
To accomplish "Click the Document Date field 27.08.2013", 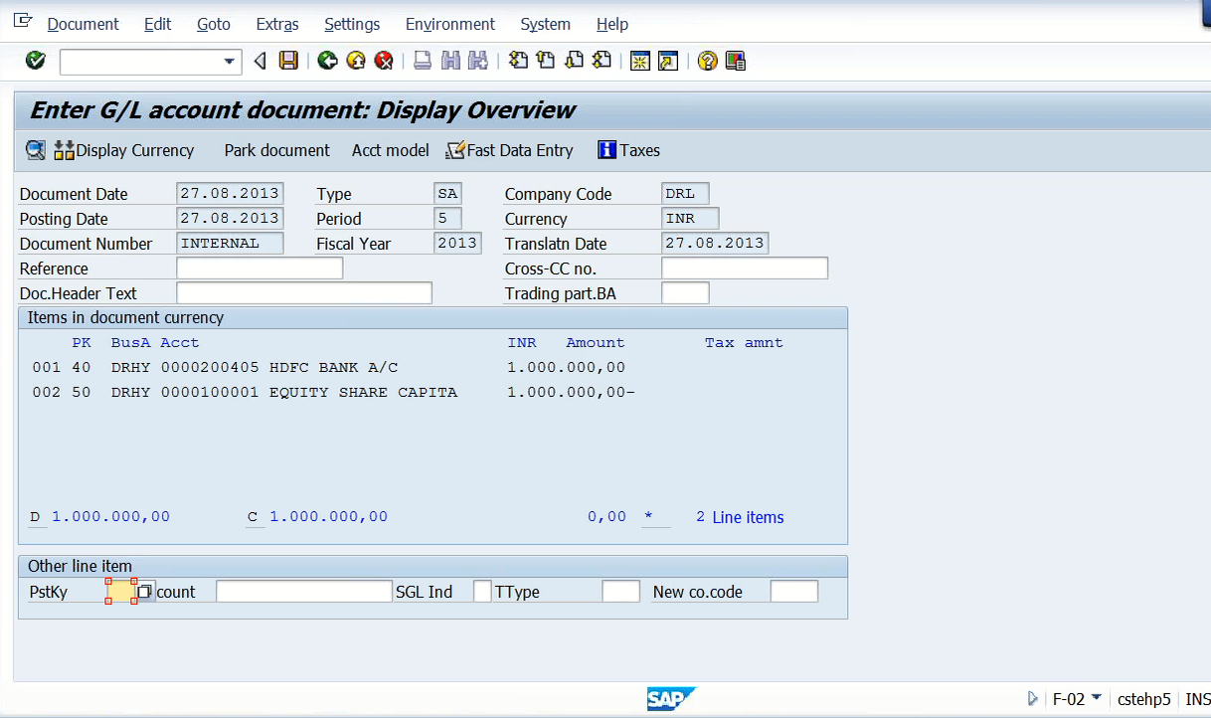I will pos(230,194).
